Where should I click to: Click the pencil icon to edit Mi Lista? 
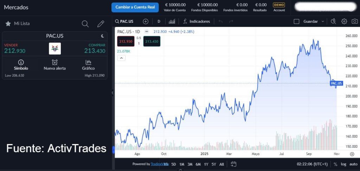coord(101,24)
